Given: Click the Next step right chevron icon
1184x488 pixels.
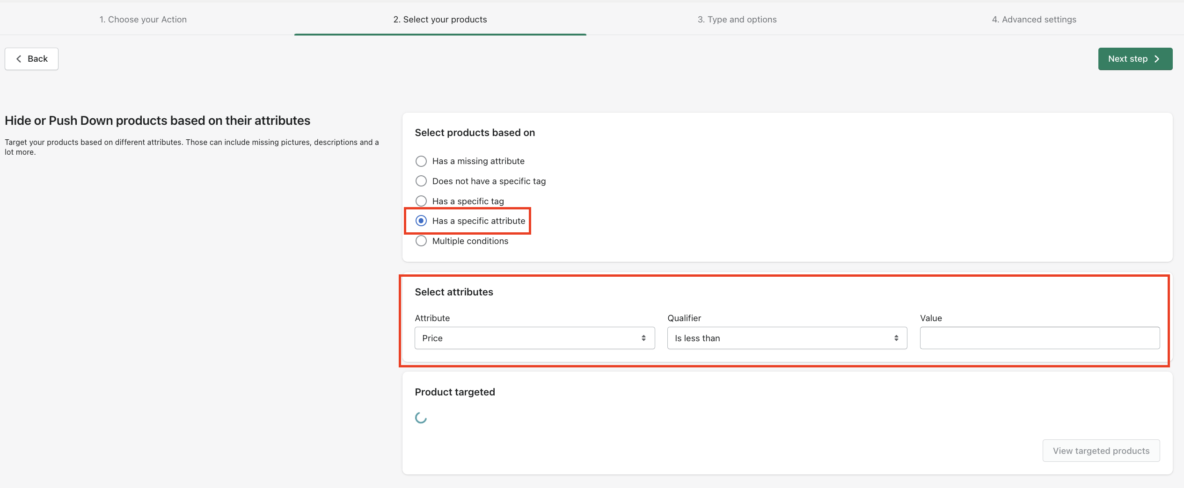Looking at the screenshot, I should click(1157, 59).
